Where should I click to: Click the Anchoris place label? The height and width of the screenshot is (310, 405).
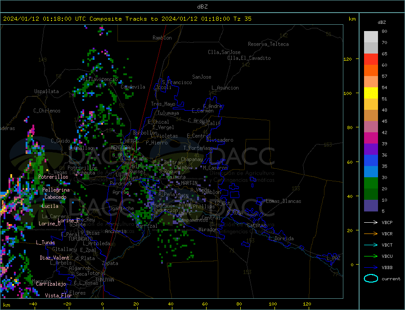(x=116, y=231)
